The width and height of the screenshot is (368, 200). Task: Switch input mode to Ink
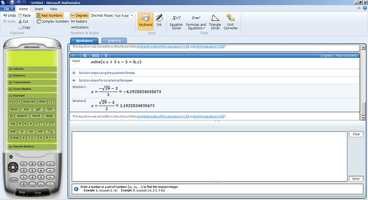tap(159, 20)
